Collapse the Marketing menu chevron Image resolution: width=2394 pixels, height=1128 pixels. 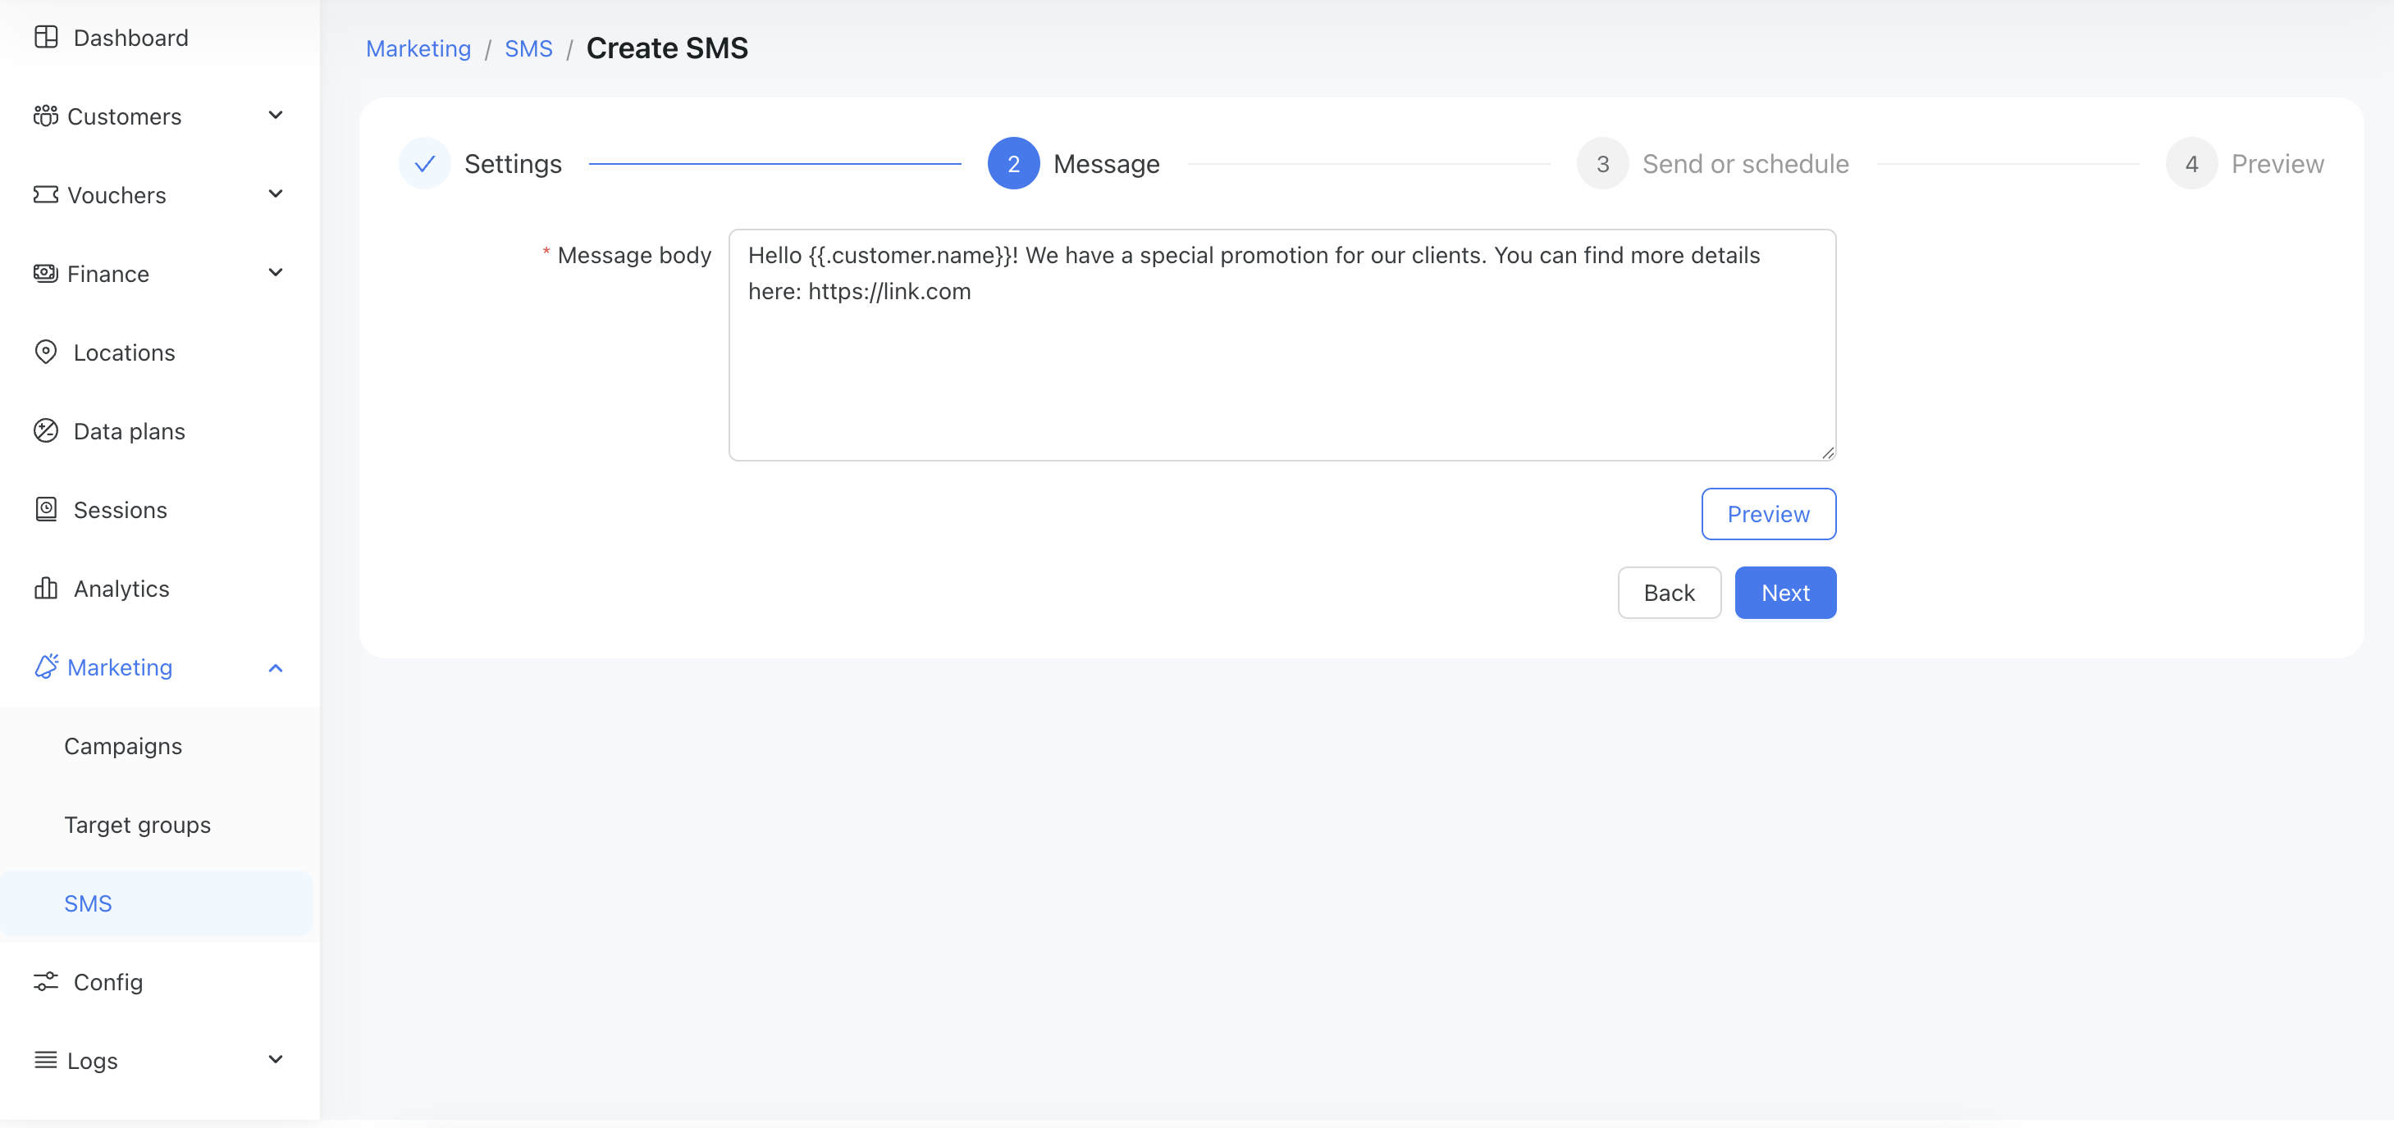[x=275, y=667]
